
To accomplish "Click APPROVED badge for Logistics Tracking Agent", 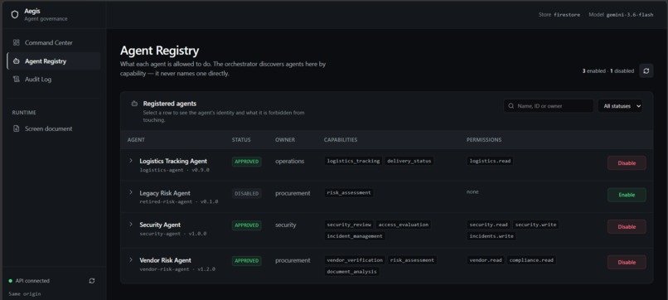I will (247, 162).
